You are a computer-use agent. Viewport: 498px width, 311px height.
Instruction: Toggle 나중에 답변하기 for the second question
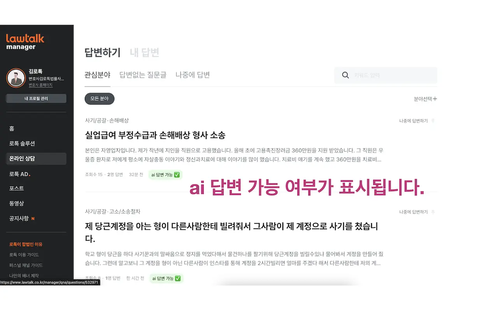pyautogui.click(x=413, y=212)
